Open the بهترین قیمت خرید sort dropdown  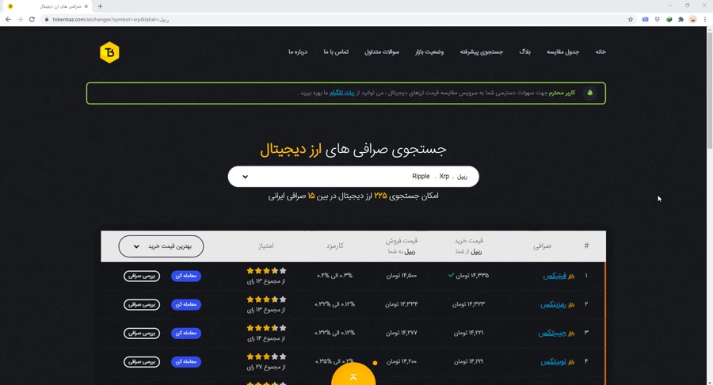[161, 246]
